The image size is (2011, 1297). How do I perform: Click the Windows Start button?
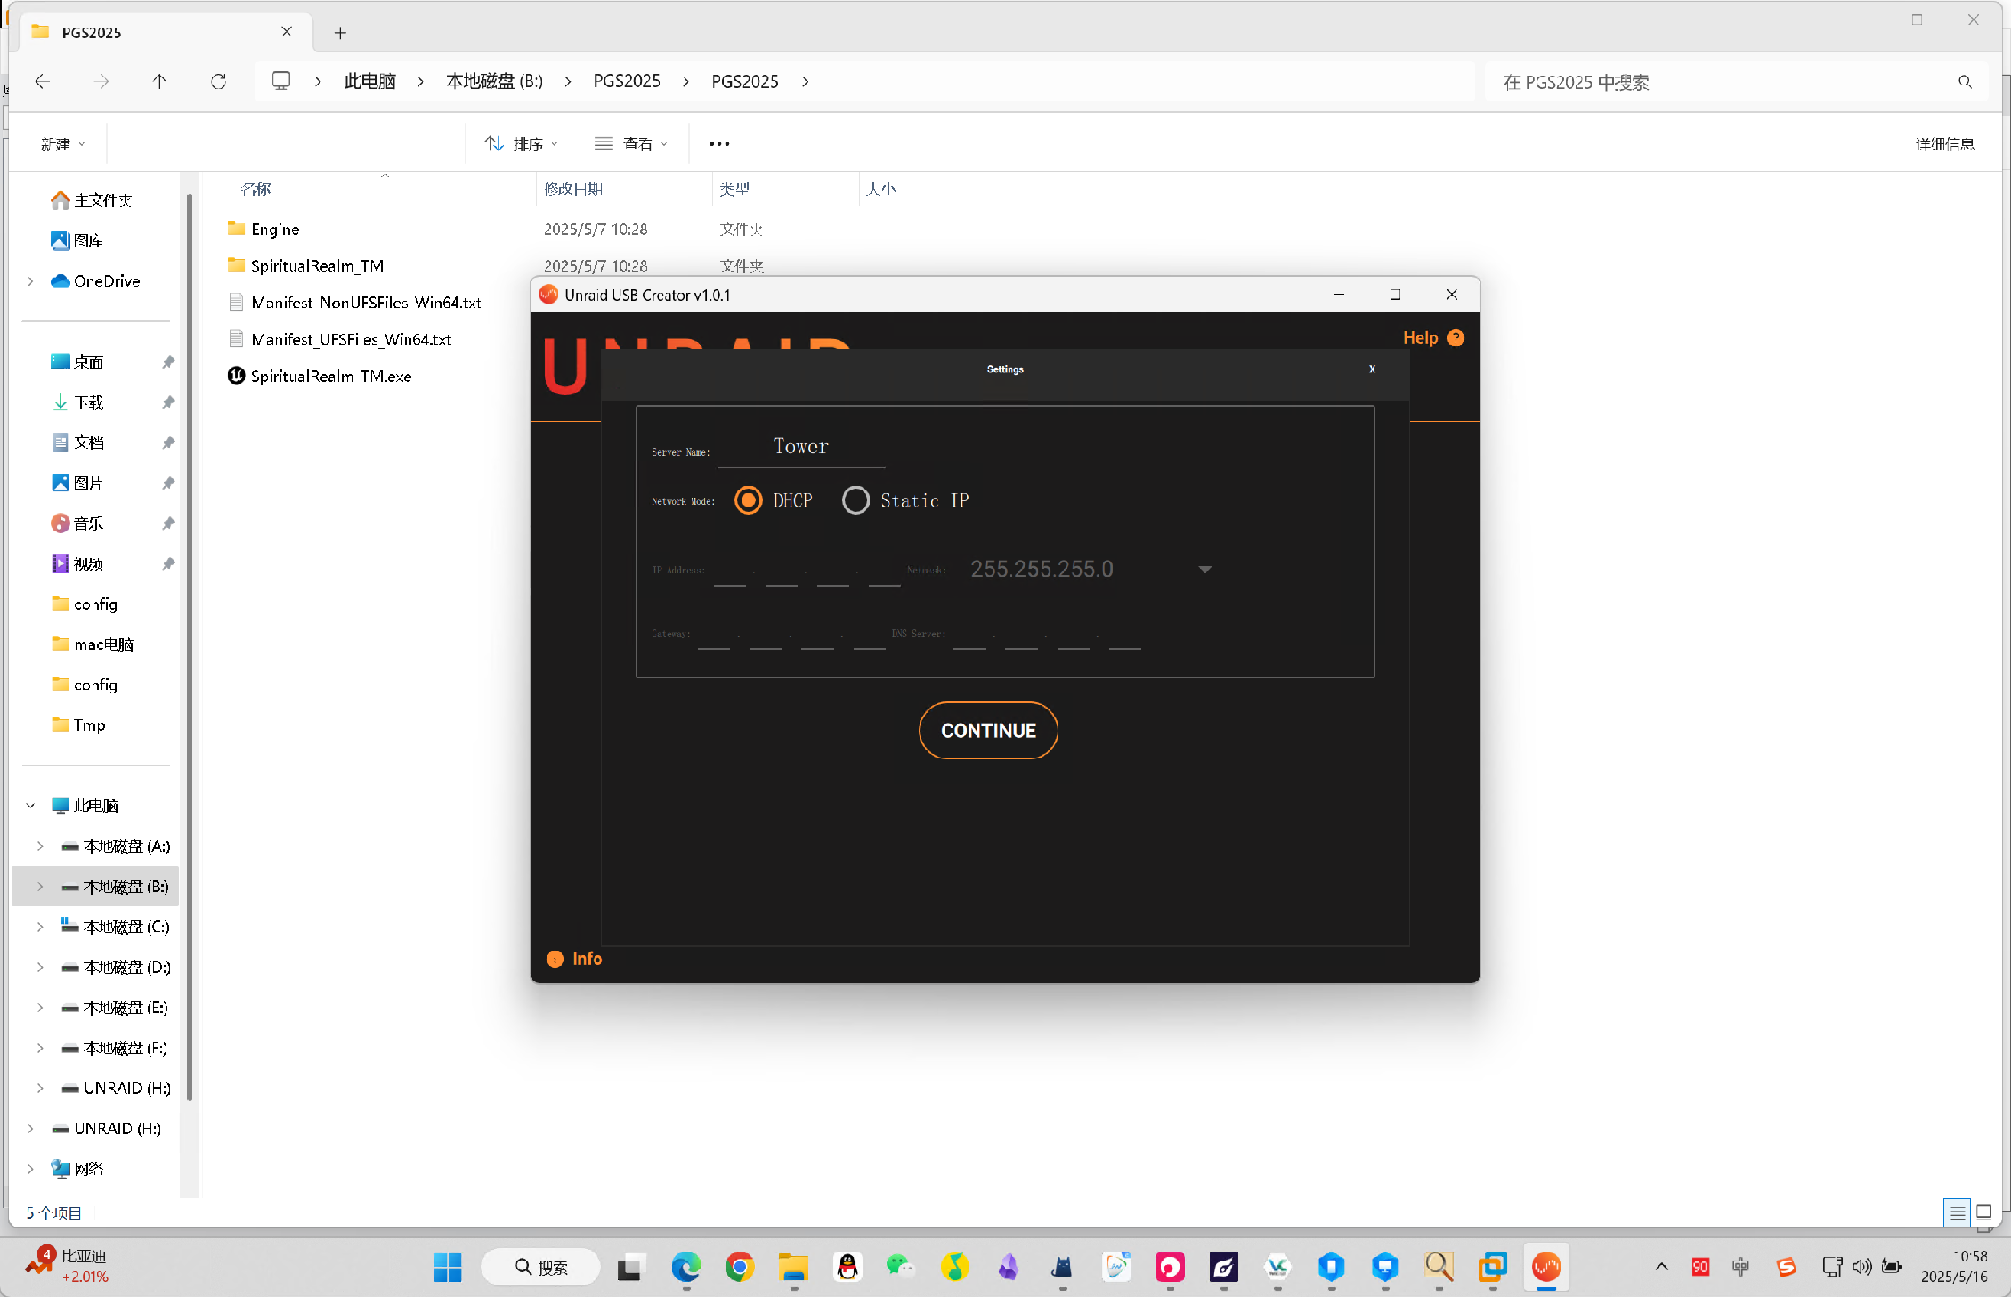[x=447, y=1267]
